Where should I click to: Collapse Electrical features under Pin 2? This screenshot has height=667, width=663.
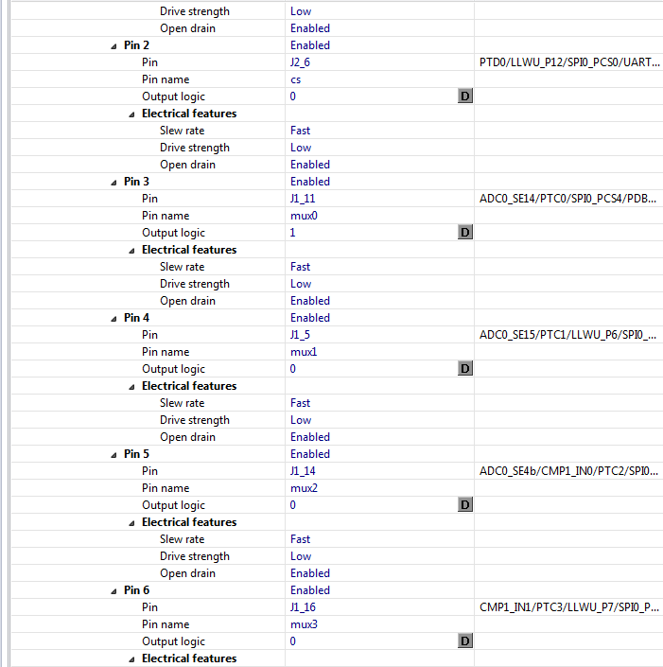pyautogui.click(x=131, y=114)
